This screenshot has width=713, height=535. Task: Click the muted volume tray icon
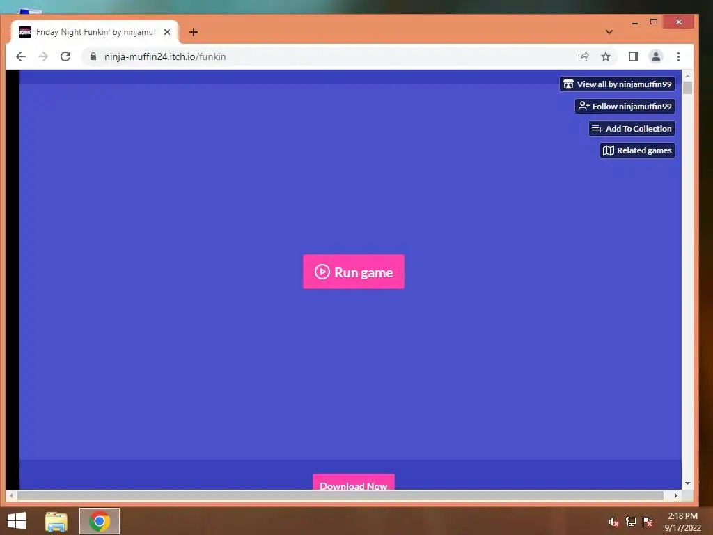[x=614, y=522]
